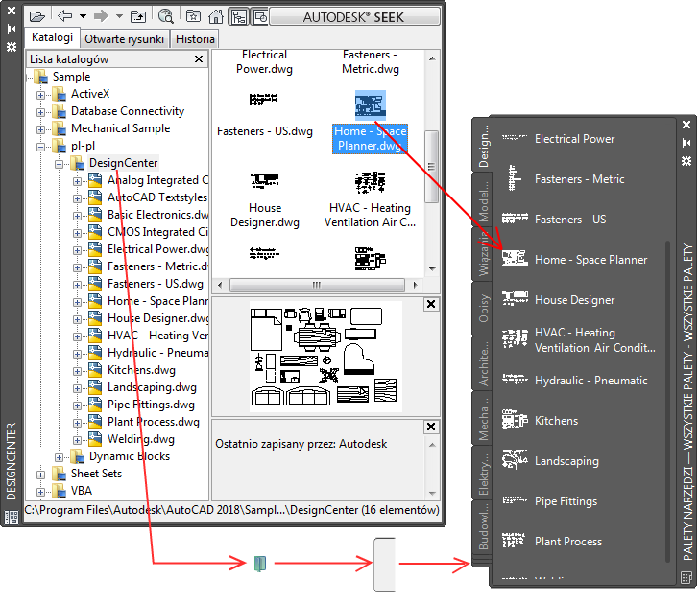Open the Mecha... palette tab

(483, 418)
